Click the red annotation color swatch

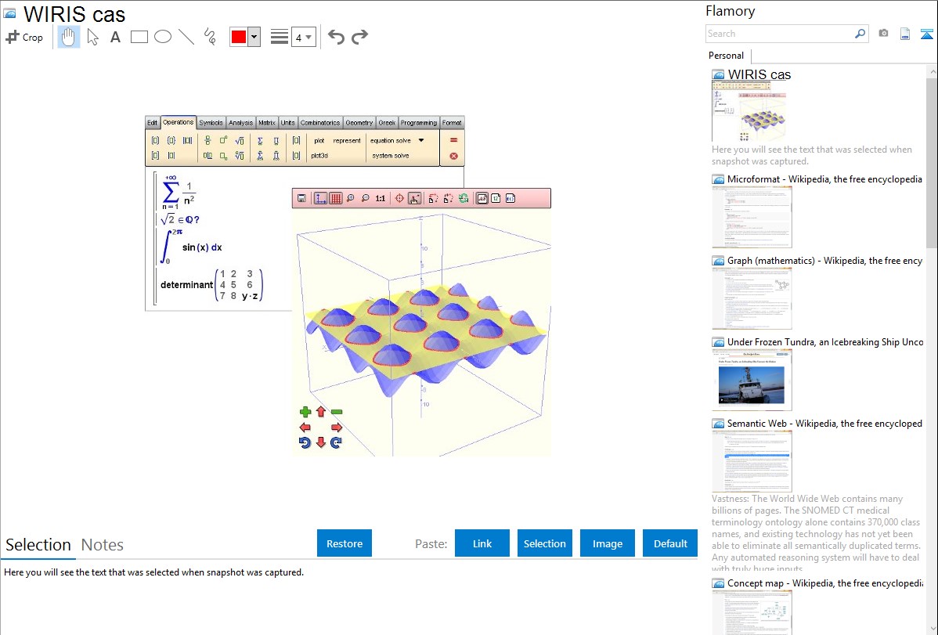tap(239, 37)
